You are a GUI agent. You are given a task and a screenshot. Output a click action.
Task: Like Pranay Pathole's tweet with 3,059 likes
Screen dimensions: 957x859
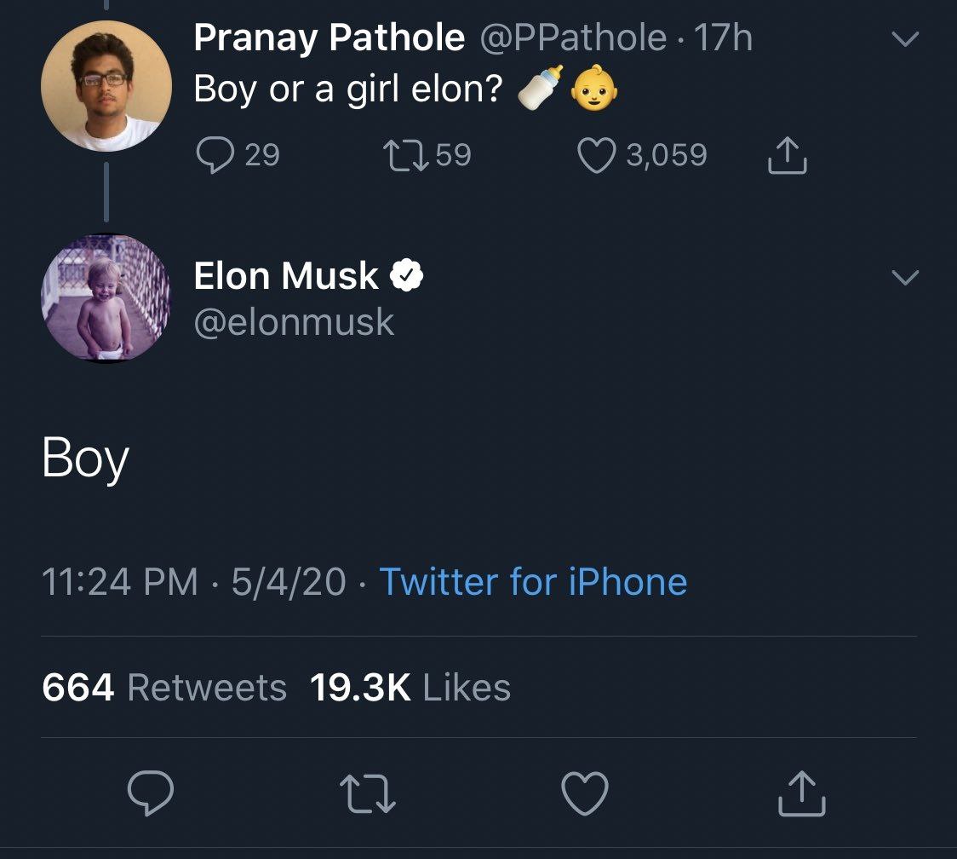[596, 155]
